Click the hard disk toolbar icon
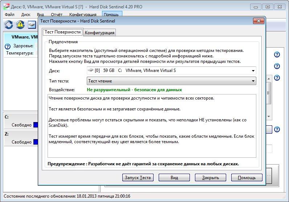Viewport: 289px width, 202px height. (32, 25)
